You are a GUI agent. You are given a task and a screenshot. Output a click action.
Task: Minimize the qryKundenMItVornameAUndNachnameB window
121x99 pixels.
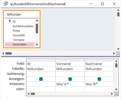pyautogui.click(x=91, y=4)
